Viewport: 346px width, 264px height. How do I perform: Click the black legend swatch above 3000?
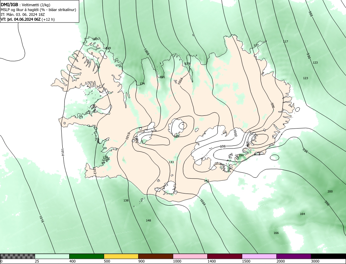(x=329, y=256)
